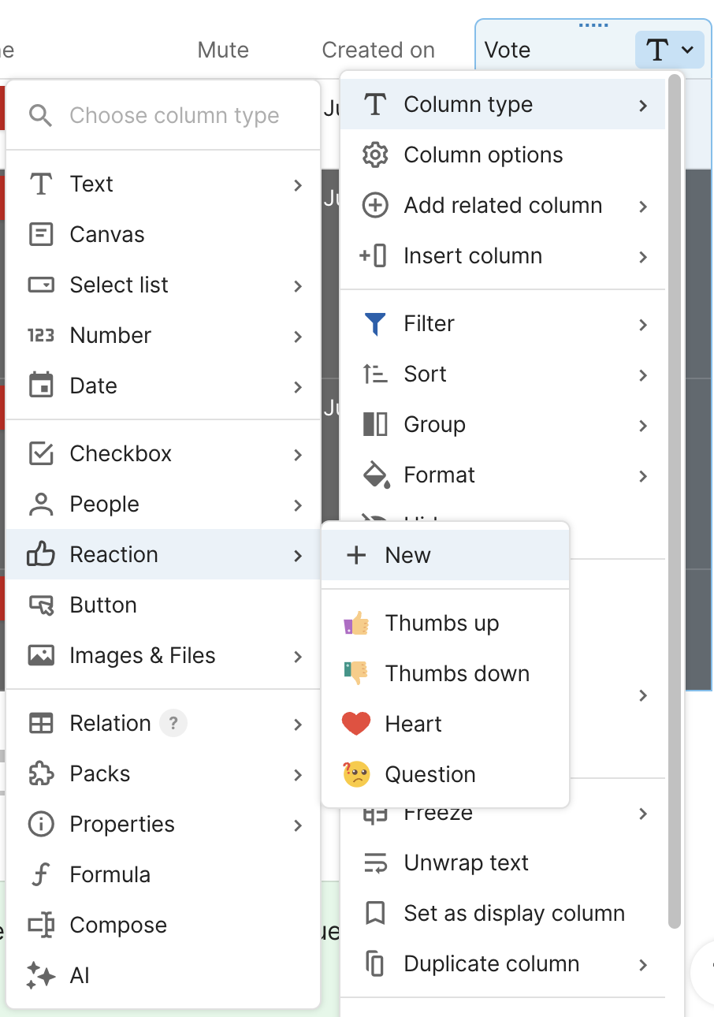Open the Filter options
Viewport: 714px width, 1017px height.
pyautogui.click(x=429, y=323)
